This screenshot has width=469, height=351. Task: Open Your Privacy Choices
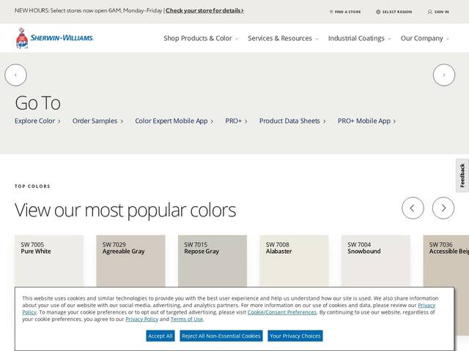pyautogui.click(x=295, y=336)
